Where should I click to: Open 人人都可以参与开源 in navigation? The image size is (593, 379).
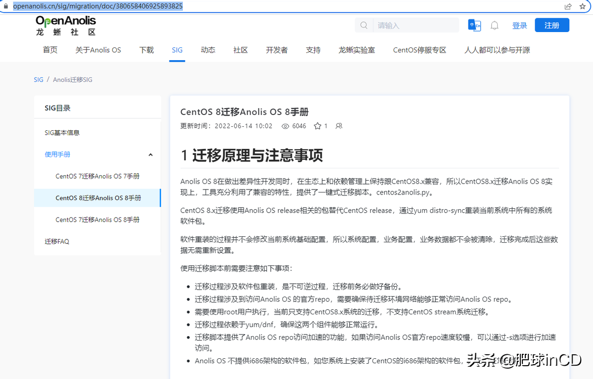pos(497,50)
